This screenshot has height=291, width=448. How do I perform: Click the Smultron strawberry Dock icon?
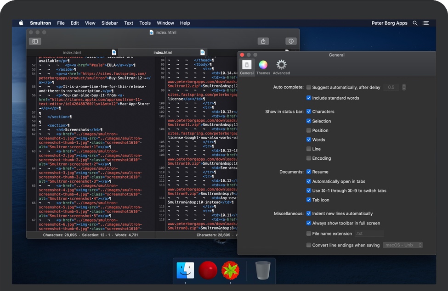(x=230, y=270)
